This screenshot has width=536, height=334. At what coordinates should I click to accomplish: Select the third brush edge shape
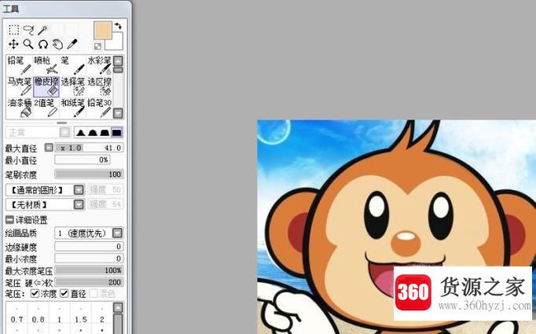coord(105,132)
